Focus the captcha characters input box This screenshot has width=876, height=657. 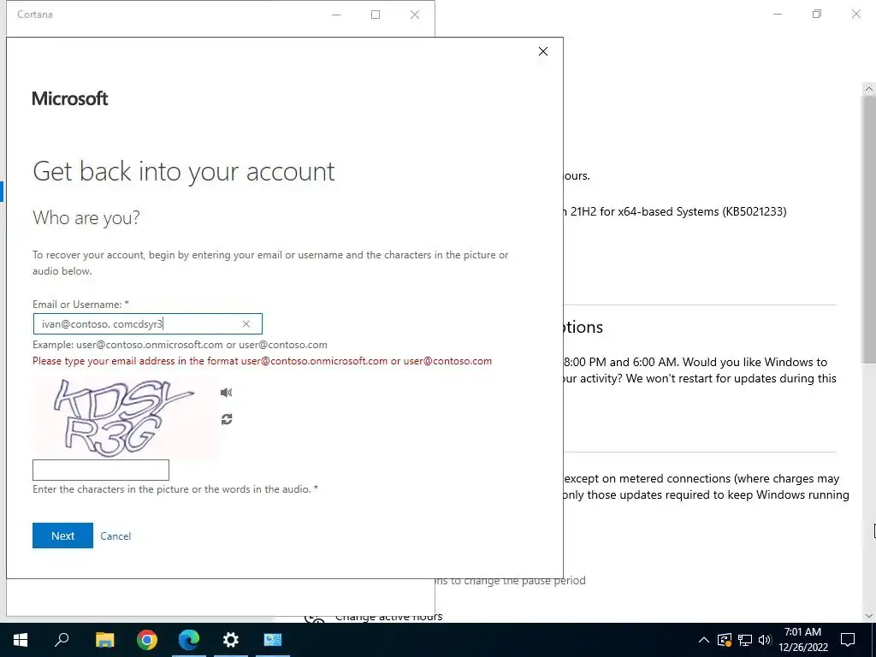[101, 470]
